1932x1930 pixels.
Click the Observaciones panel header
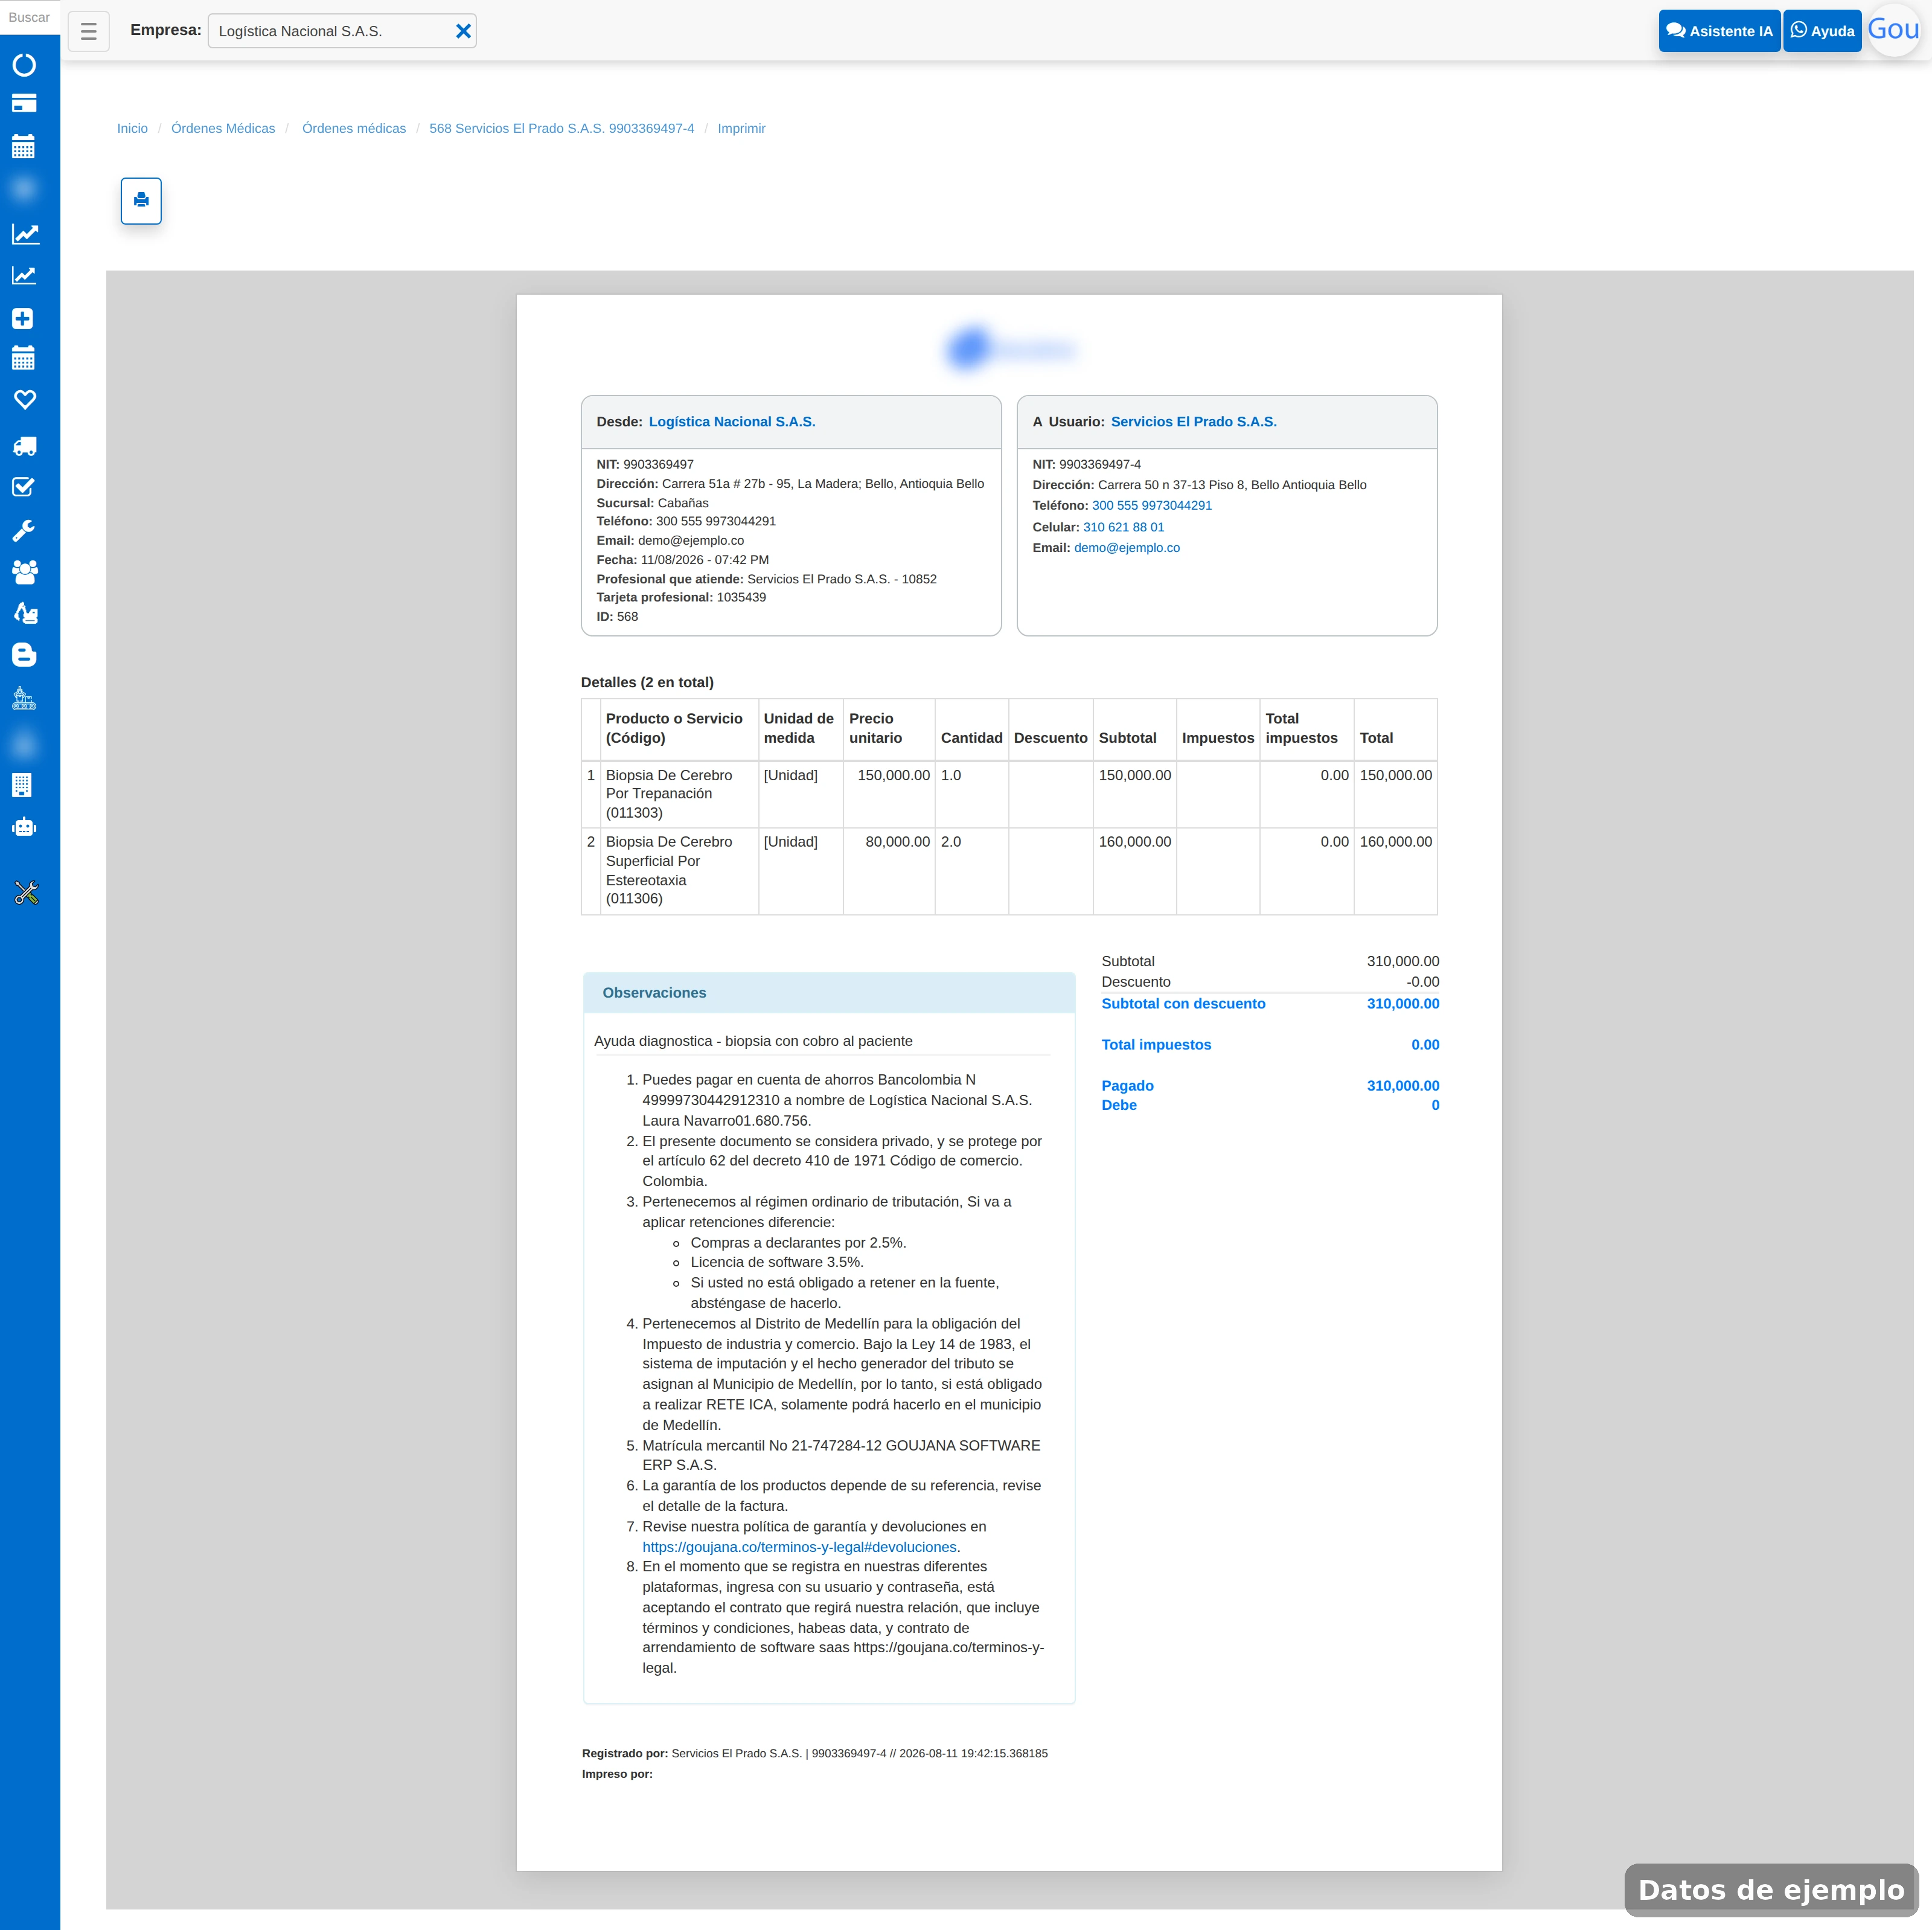[829, 993]
